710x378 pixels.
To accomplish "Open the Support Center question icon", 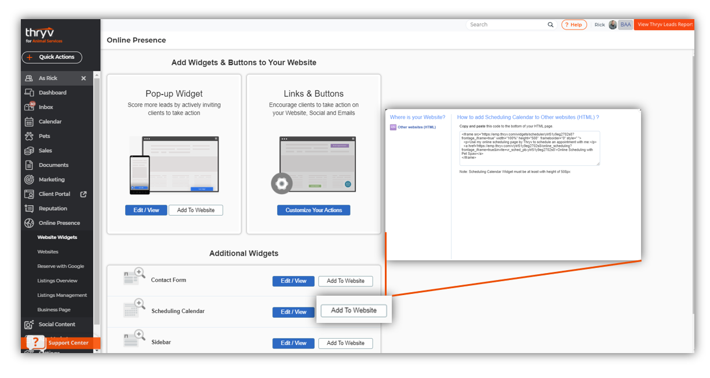I will pyautogui.click(x=35, y=341).
